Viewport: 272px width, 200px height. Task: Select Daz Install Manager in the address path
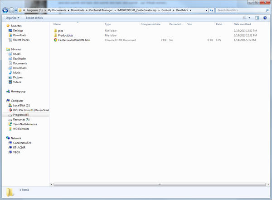pyautogui.click(x=101, y=10)
